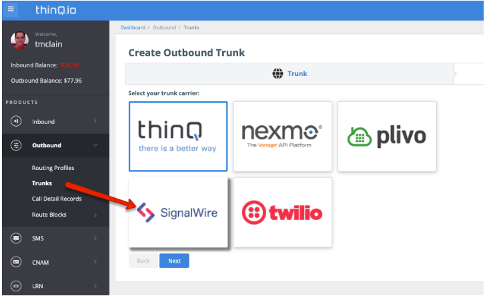This screenshot has width=491, height=300.
Task: Expand the Route Blocks submenu arrow
Action: click(95, 215)
